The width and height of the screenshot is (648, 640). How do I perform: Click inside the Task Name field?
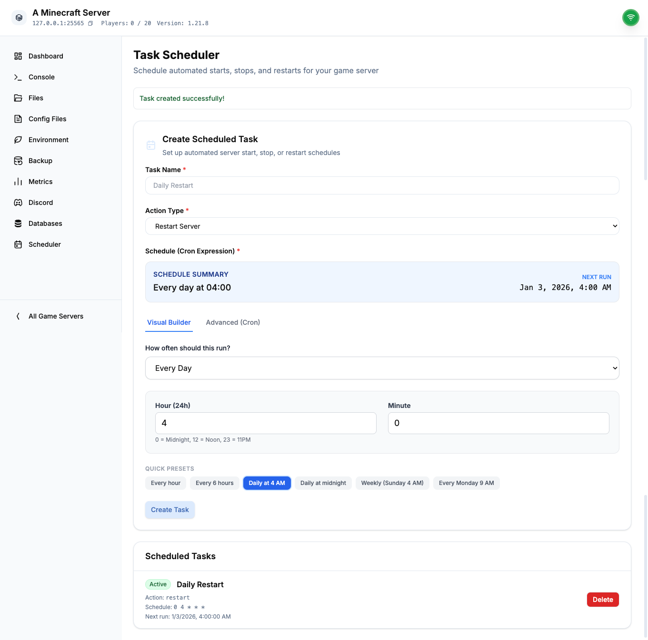382,185
